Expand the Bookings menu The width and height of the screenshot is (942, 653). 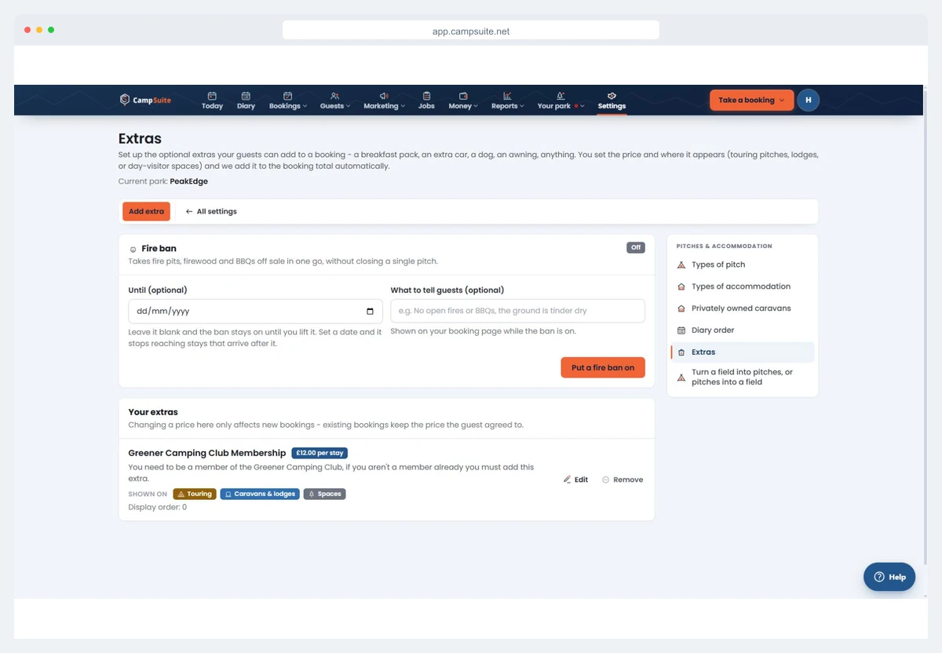pos(288,100)
